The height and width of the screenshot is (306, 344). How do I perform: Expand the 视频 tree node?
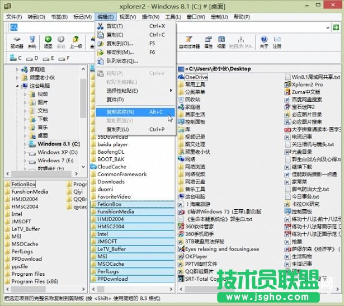(25, 95)
